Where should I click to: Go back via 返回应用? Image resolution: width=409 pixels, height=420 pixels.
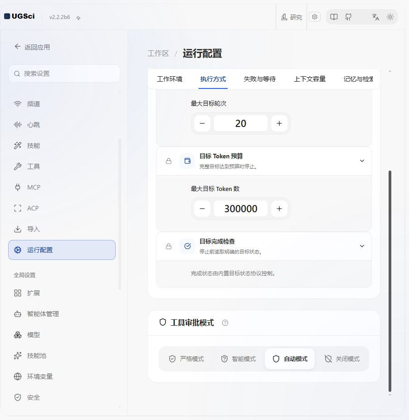coord(32,47)
